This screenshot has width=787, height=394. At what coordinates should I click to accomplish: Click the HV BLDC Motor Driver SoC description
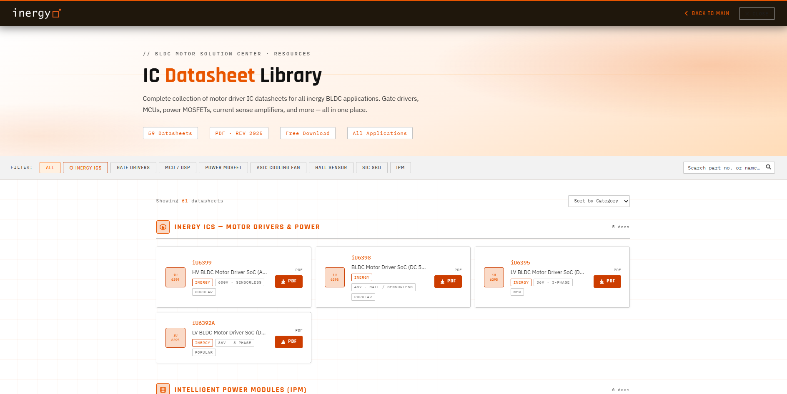[229, 272]
